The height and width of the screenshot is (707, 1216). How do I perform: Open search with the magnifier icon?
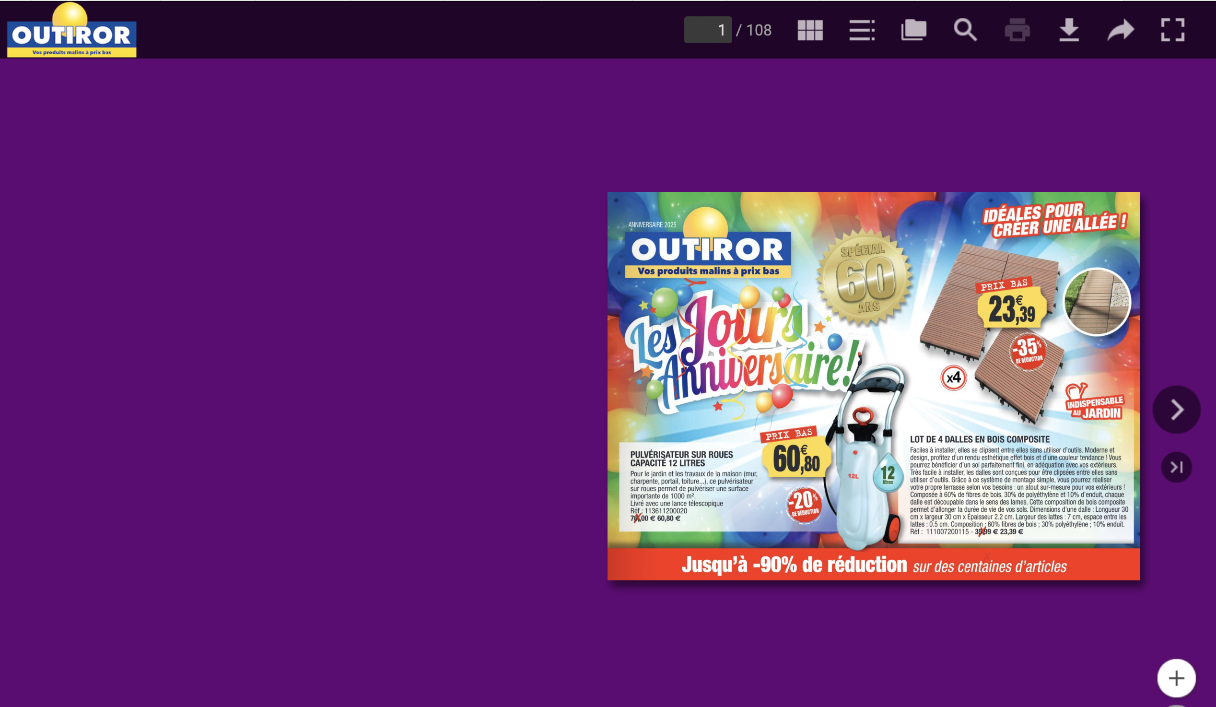point(965,30)
